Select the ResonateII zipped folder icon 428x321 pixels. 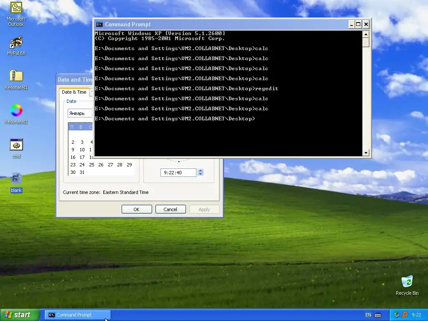(16, 80)
